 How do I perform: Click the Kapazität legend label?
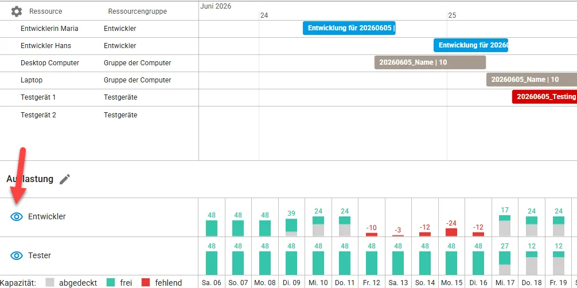[18, 283]
